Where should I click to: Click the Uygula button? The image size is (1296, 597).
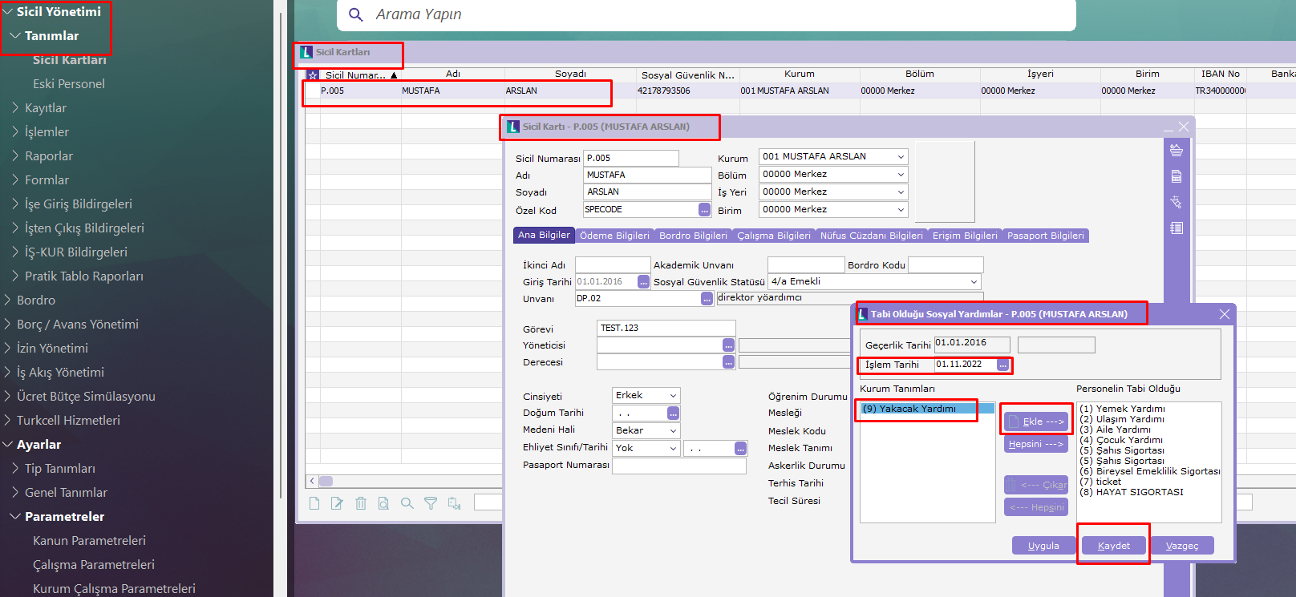pyautogui.click(x=1043, y=546)
